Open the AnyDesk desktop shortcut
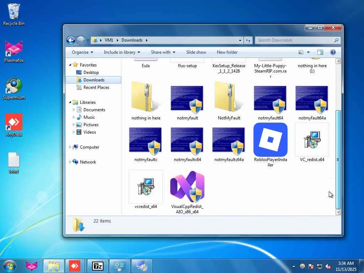 point(14,125)
